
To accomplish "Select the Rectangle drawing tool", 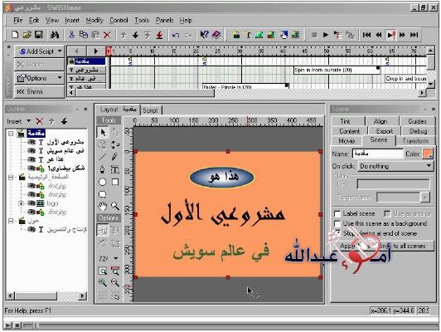I will tap(115, 182).
